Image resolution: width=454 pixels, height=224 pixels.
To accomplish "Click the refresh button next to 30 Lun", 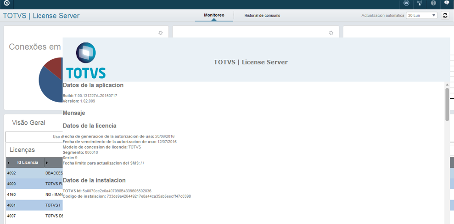I will point(445,15).
